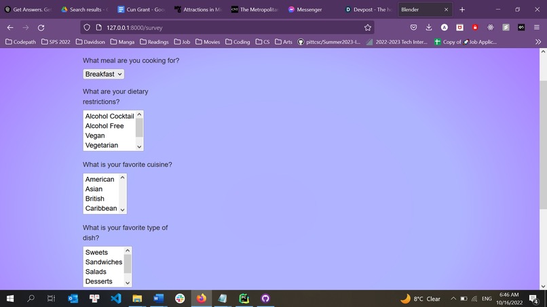The height and width of the screenshot is (307, 547).
Task: Switch to the Attractions in tab
Action: (198, 9)
